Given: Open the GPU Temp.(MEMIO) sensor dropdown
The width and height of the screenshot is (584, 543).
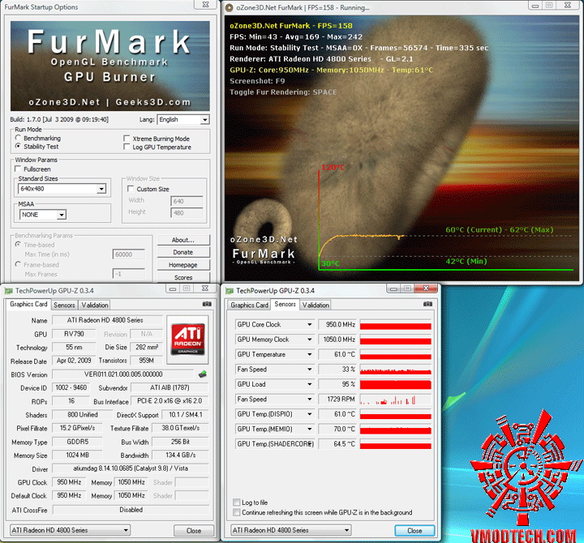Looking at the screenshot, I should pos(310,429).
